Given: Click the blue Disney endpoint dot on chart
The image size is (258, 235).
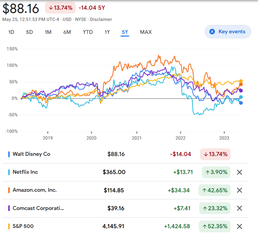Looking at the screenshot, I should coord(241,103).
